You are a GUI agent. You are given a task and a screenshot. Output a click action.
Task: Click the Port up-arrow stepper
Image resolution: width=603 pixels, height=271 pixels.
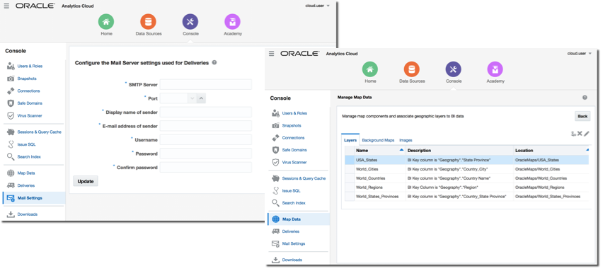point(202,98)
